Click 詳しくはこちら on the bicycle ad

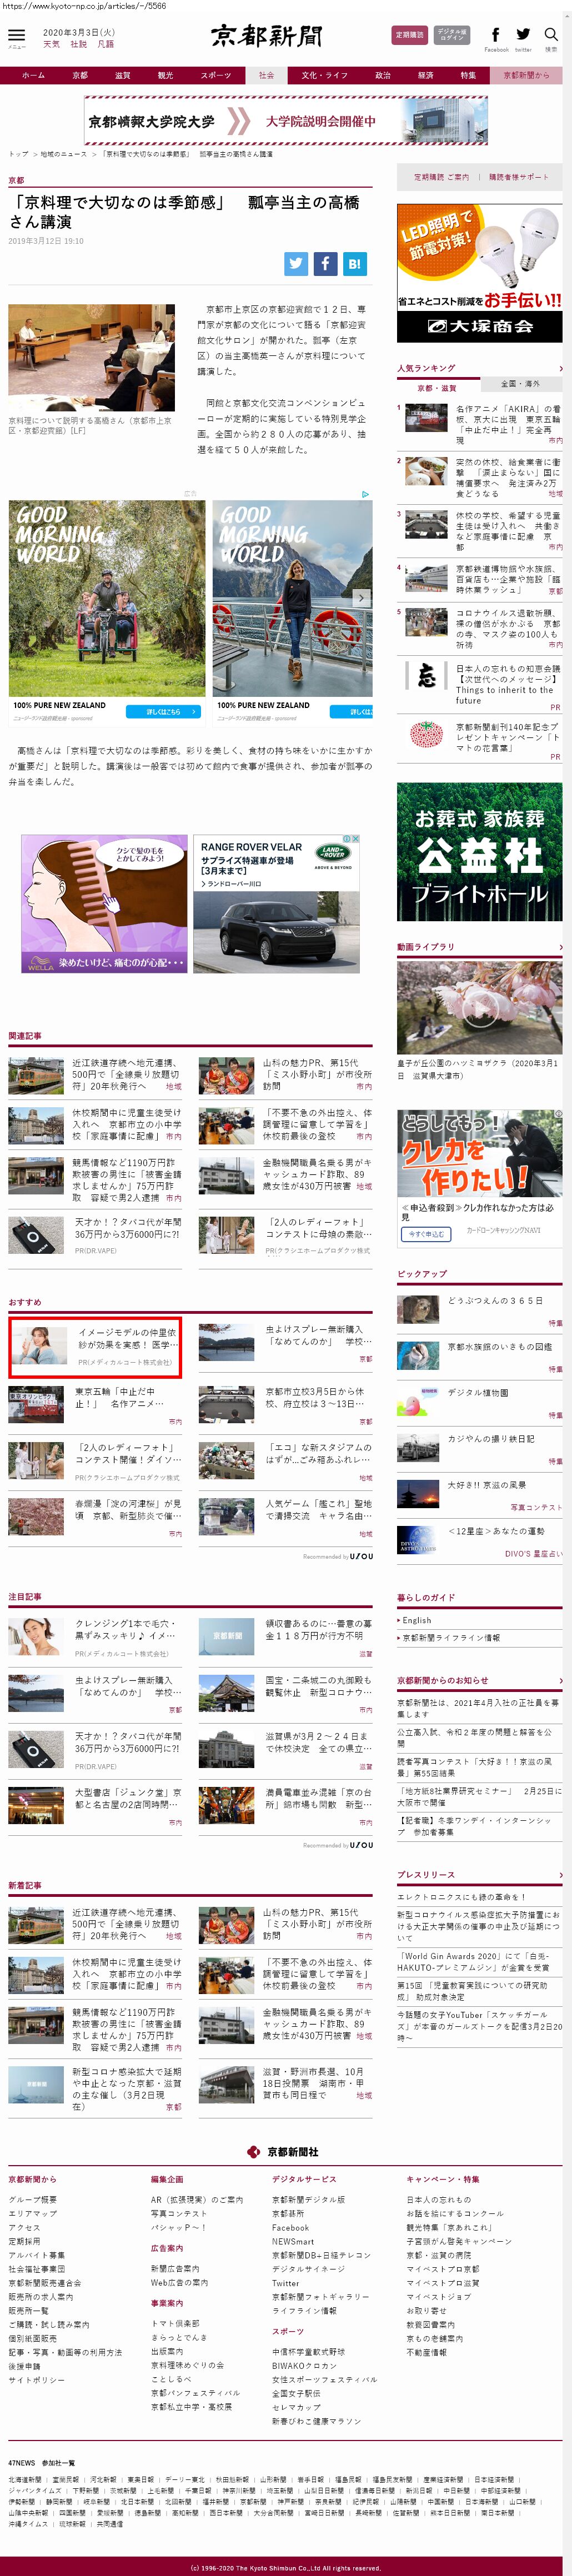(163, 711)
